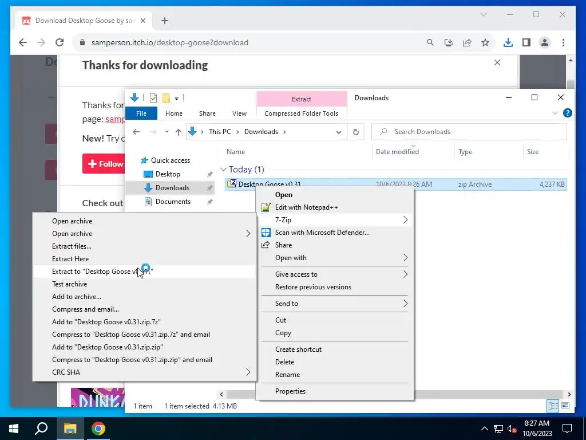Screen dimensions: 586x440
Task: Click Chrome's back navigation arrow
Action: point(23,42)
